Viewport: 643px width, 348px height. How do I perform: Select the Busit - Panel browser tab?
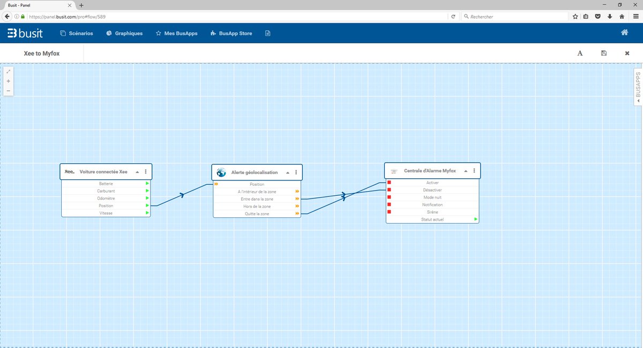click(40, 5)
